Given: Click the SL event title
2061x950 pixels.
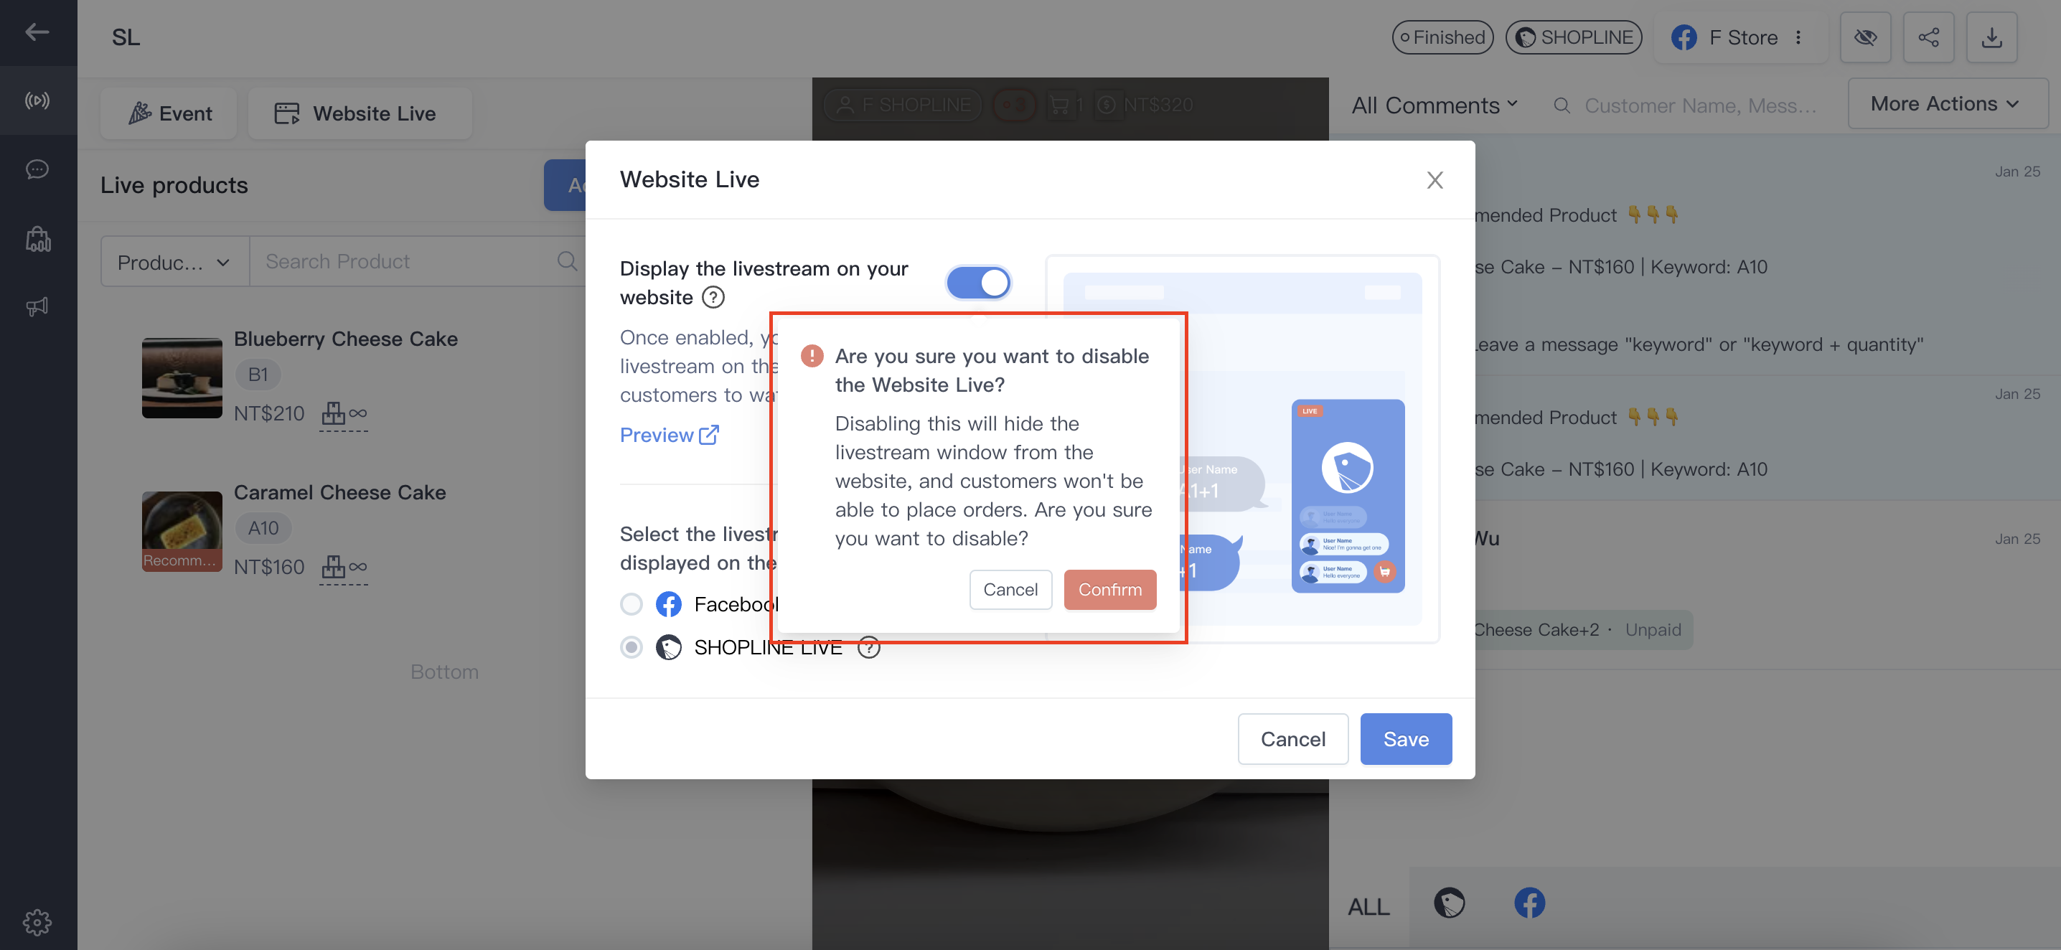Looking at the screenshot, I should point(126,37).
